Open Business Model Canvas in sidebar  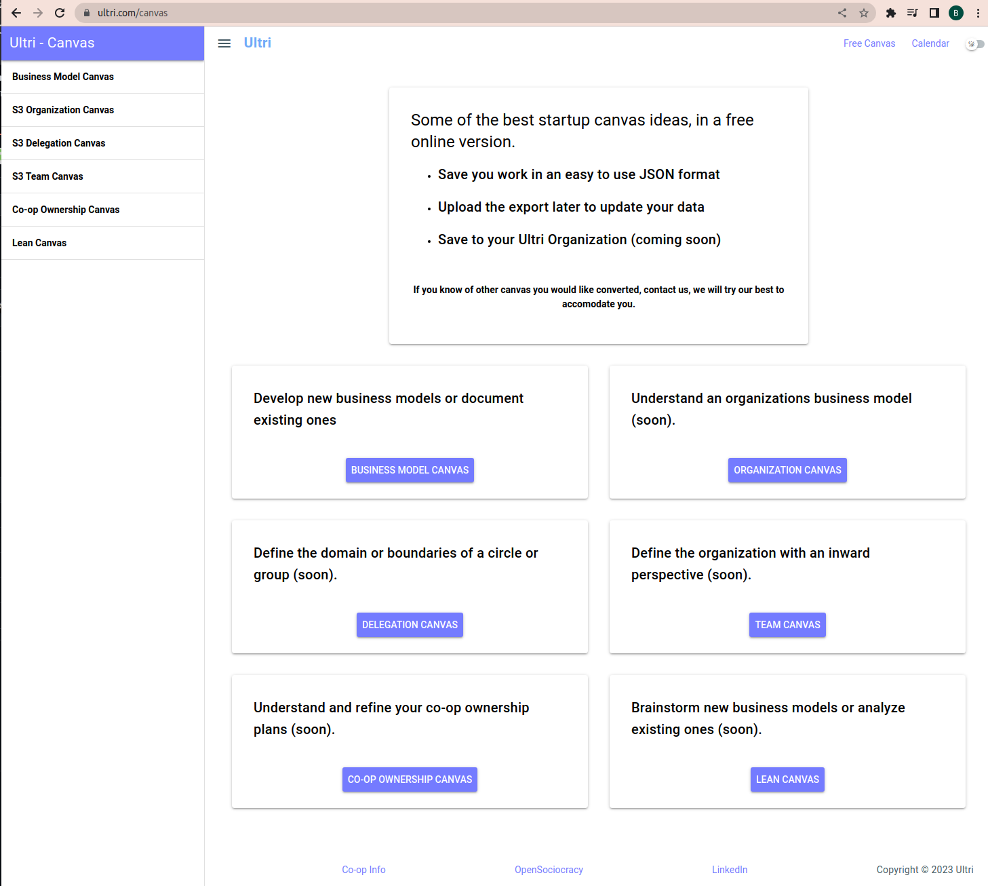click(x=102, y=77)
